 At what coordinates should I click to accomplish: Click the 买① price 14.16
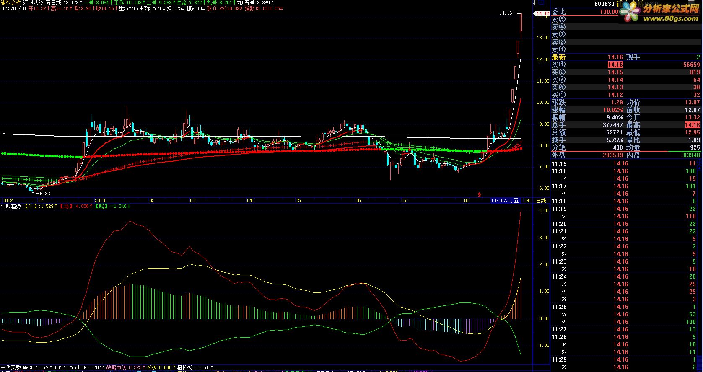pos(615,65)
